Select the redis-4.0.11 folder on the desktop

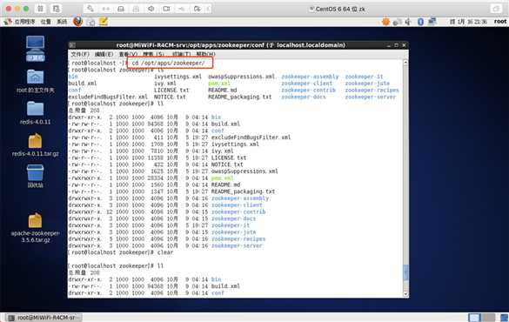36,112
